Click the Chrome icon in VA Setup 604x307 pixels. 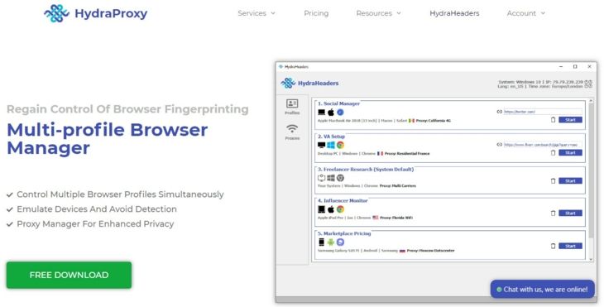click(x=340, y=145)
